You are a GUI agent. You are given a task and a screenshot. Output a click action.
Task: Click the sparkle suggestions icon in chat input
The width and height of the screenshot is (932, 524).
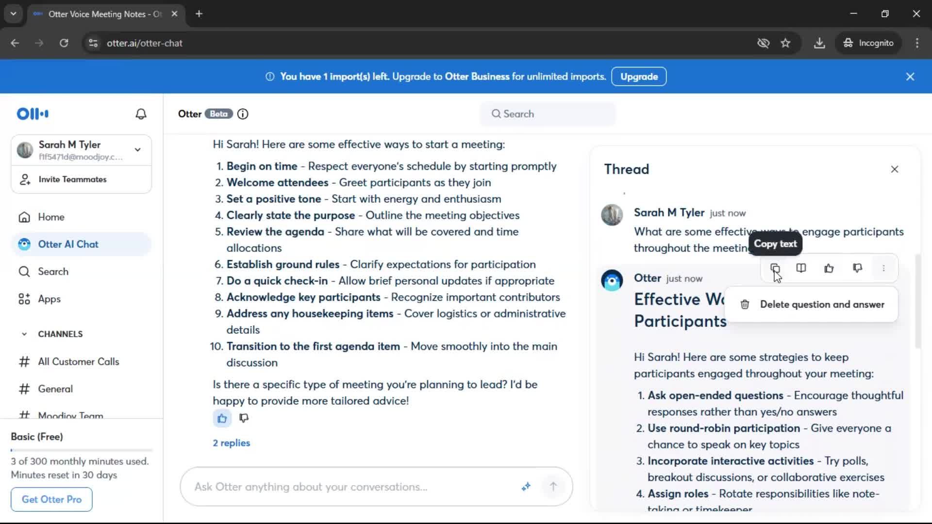click(x=526, y=487)
